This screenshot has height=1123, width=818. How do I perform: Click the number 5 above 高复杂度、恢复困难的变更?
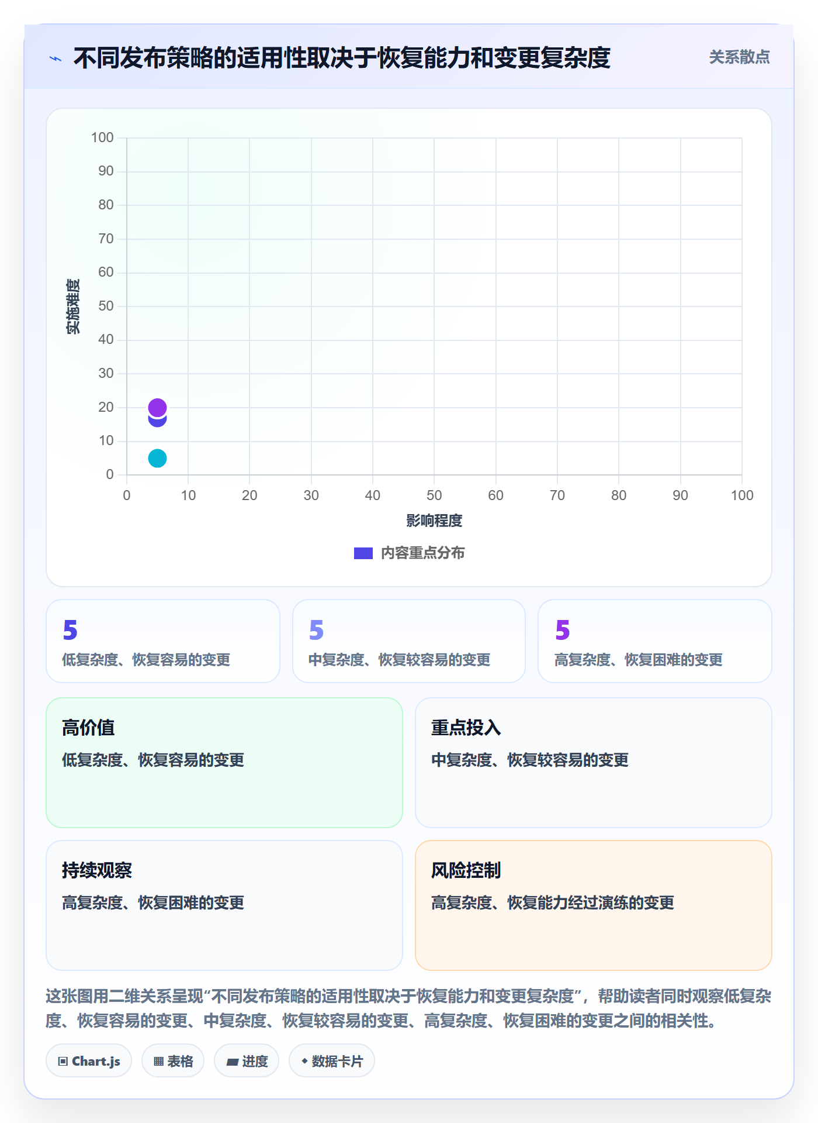click(x=562, y=630)
